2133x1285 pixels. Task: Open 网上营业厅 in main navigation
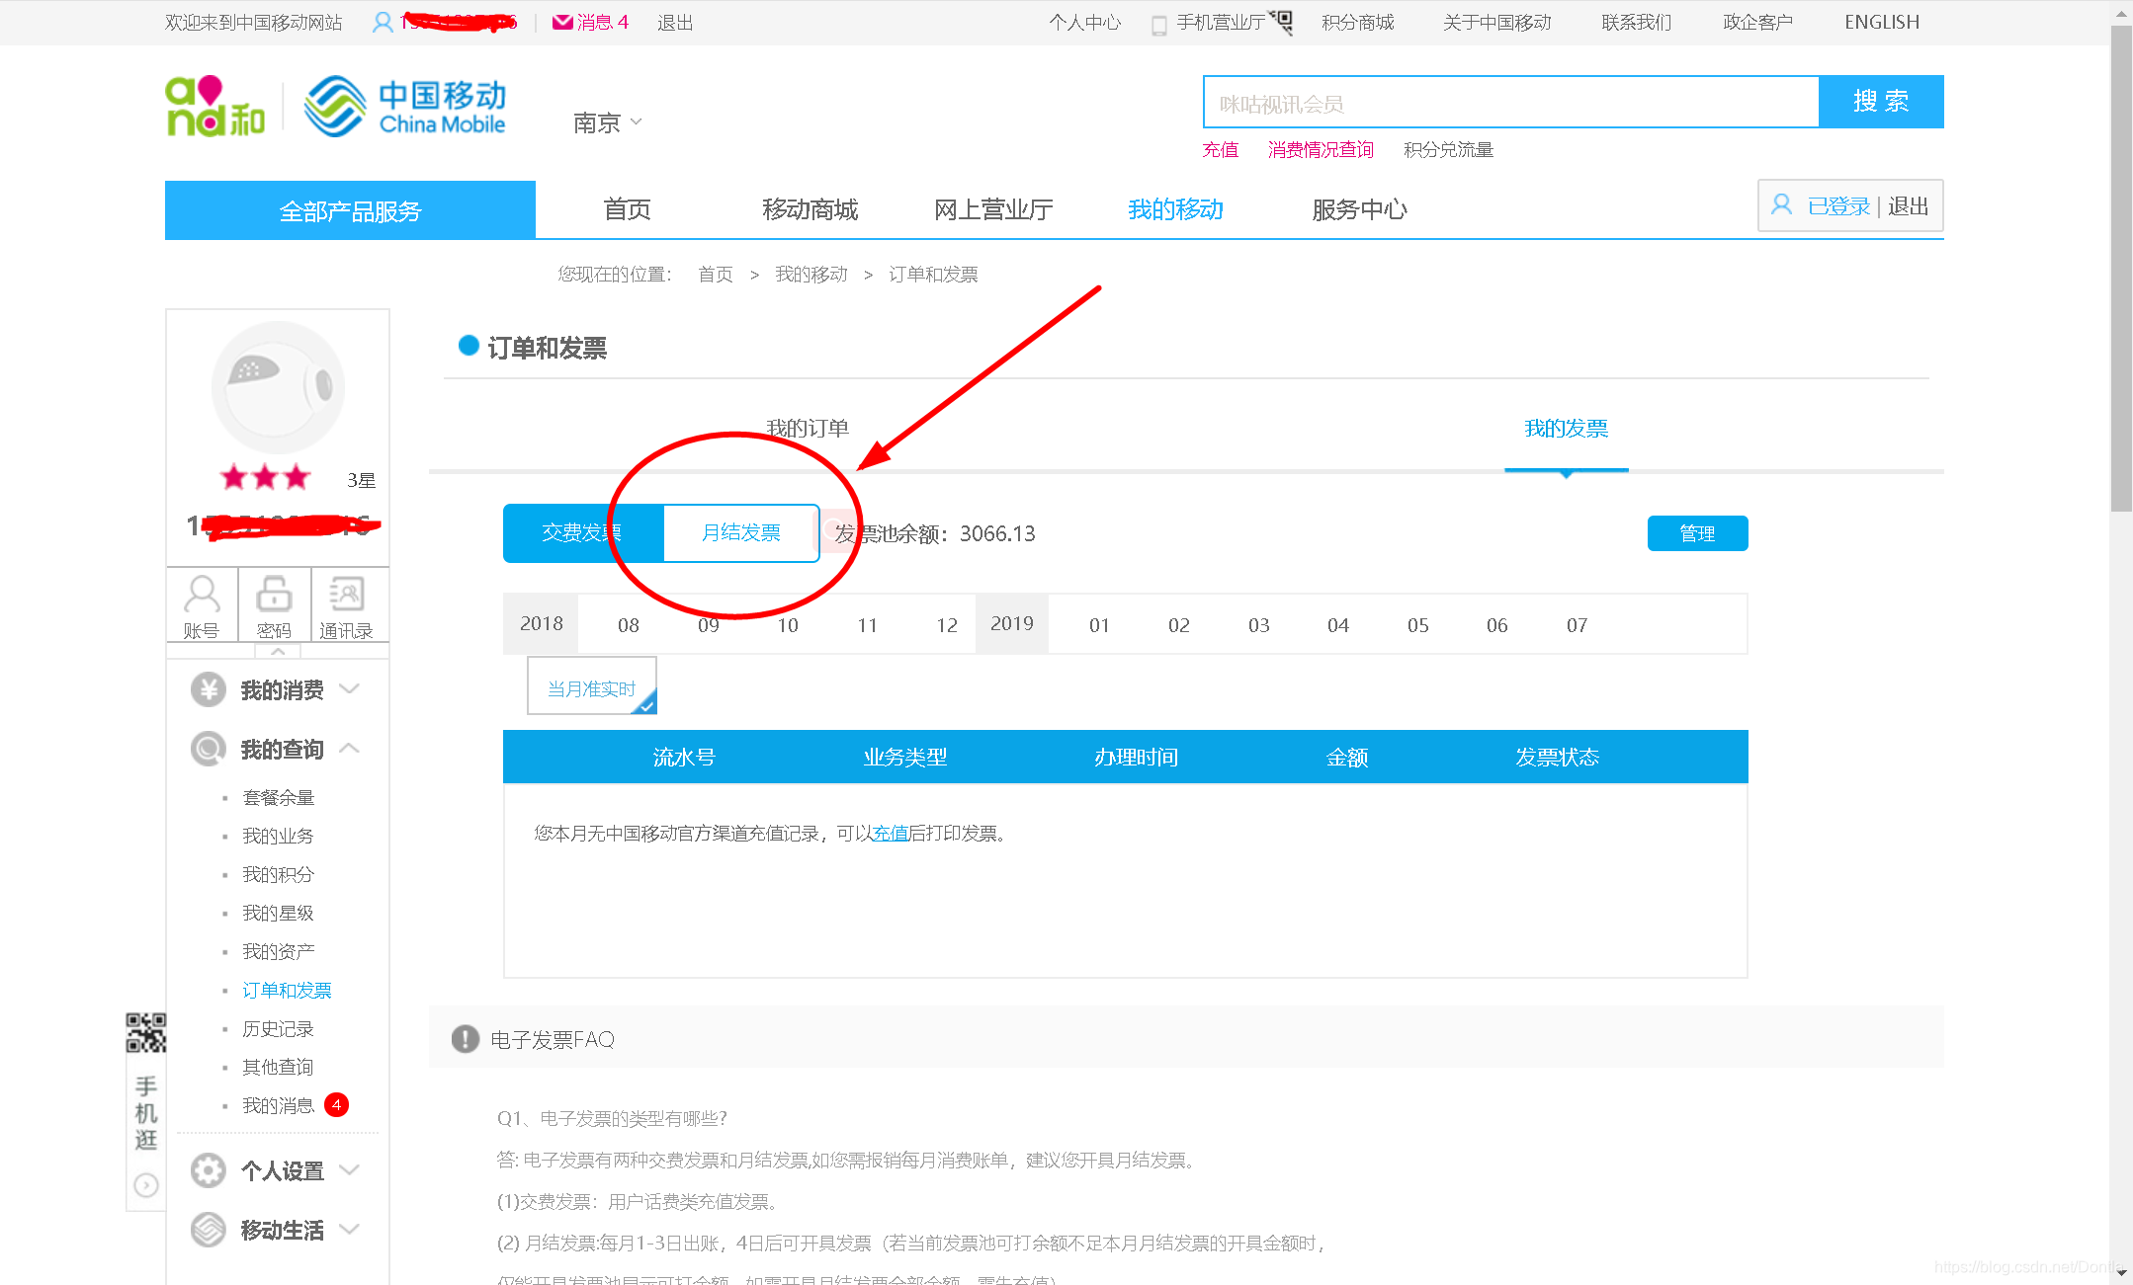click(x=992, y=209)
